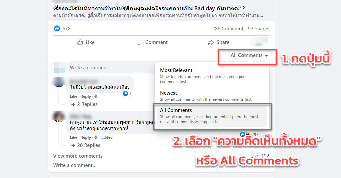Click View more comments link
Screen dimensions: 341x178
coord(78,156)
